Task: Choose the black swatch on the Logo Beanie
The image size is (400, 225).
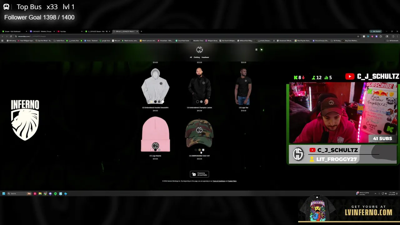Action: point(155,150)
